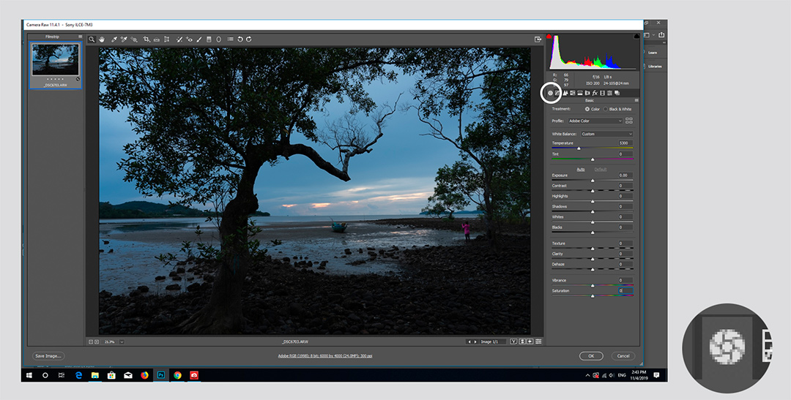The width and height of the screenshot is (791, 400).
Task: Open the Effects (fx) panel tab
Action: pyautogui.click(x=595, y=93)
